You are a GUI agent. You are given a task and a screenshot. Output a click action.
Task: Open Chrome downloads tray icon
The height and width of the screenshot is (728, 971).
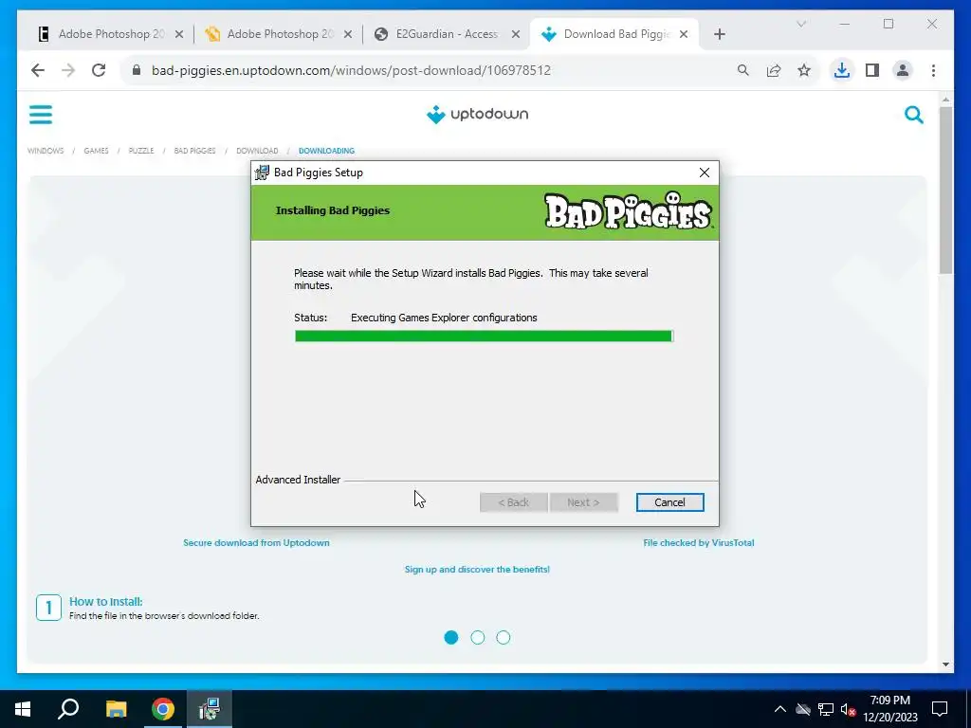[x=842, y=70]
